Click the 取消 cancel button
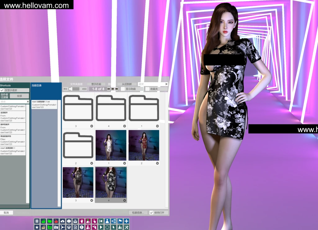The image size is (318, 230). tap(6, 213)
